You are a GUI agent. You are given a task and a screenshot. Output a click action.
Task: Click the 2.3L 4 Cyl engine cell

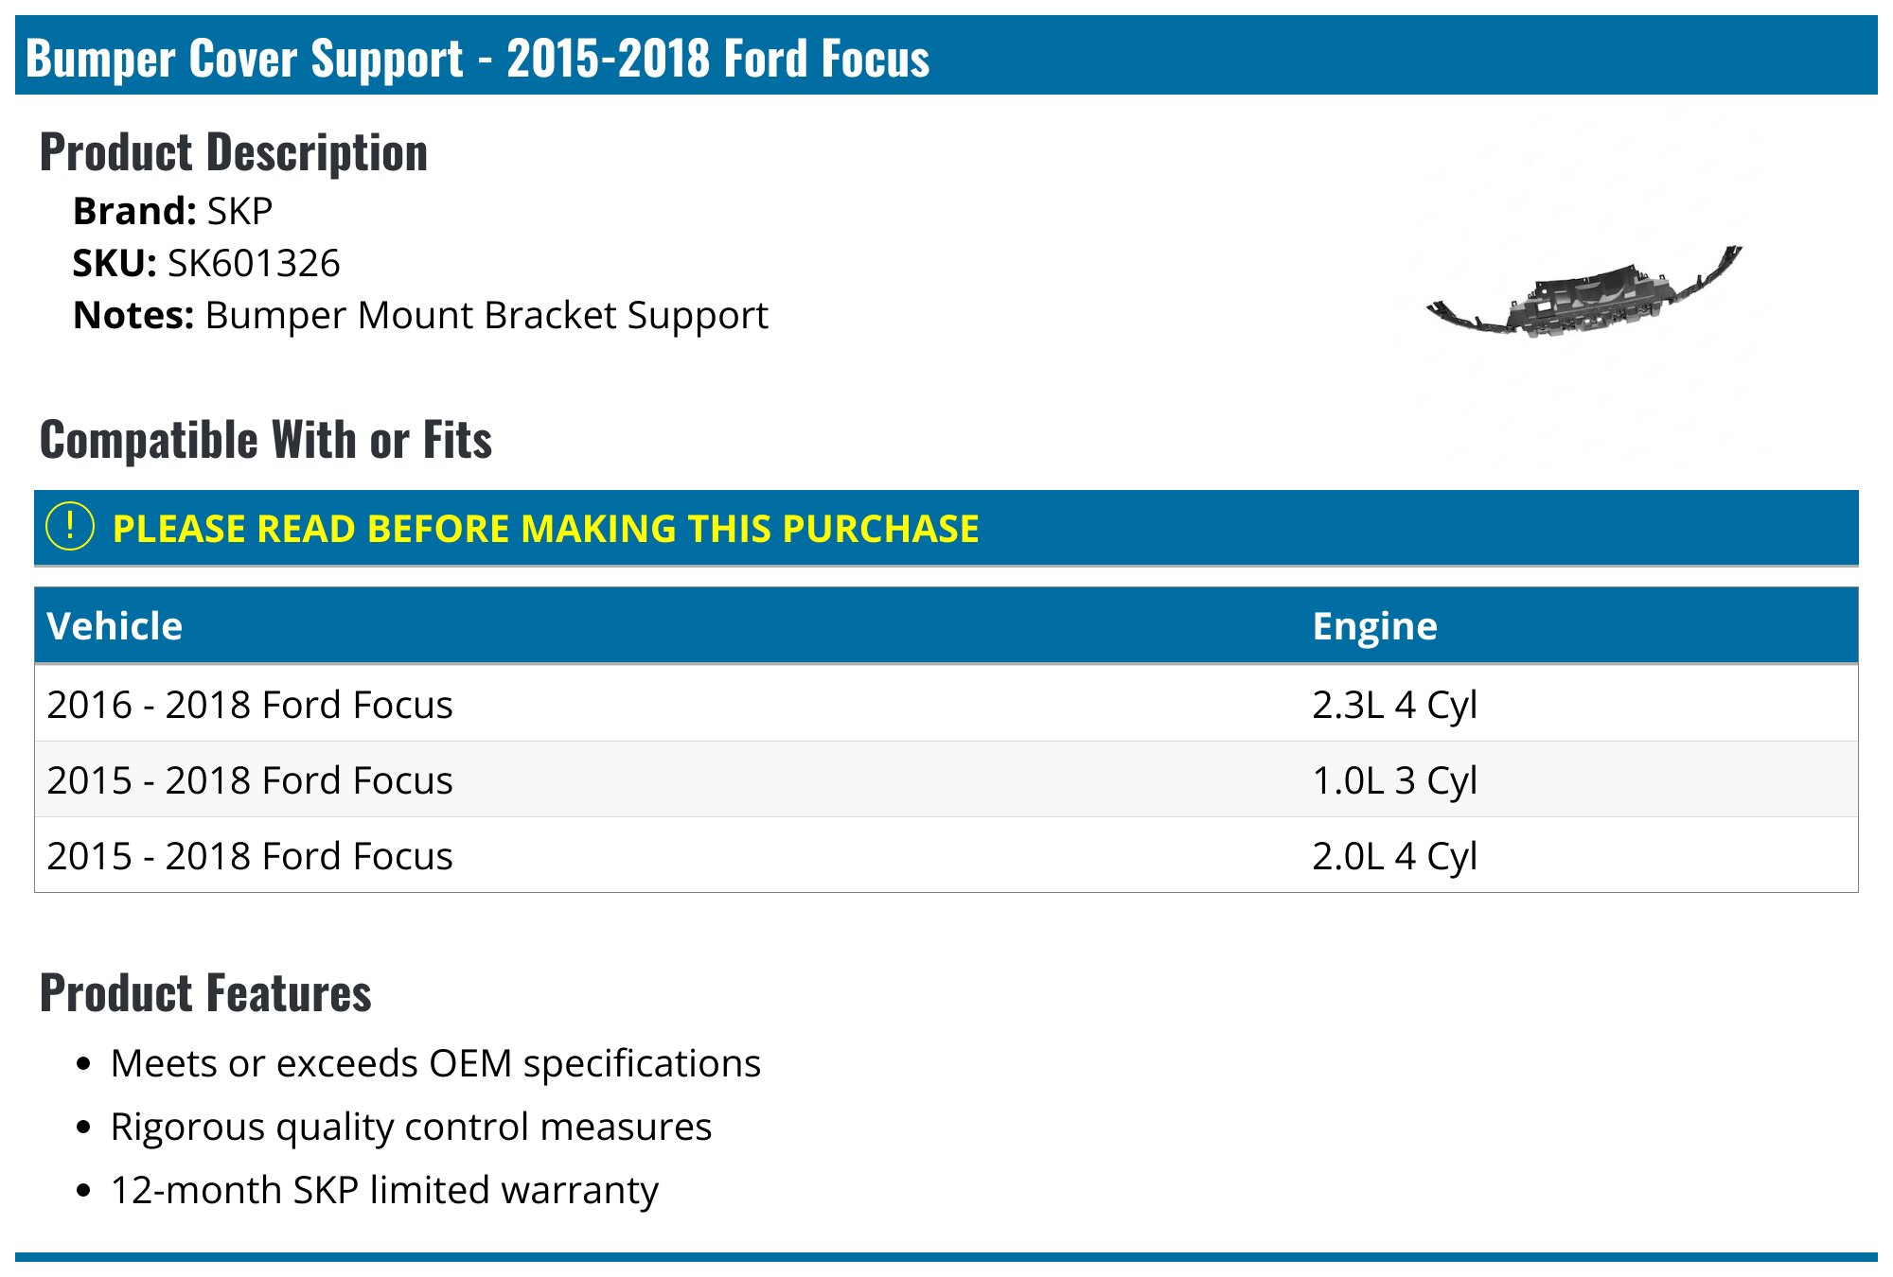click(x=1394, y=705)
